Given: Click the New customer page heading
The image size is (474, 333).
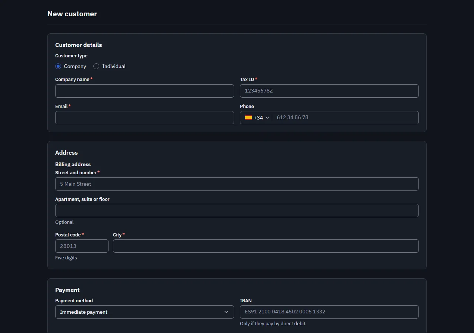Looking at the screenshot, I should tap(72, 14).
